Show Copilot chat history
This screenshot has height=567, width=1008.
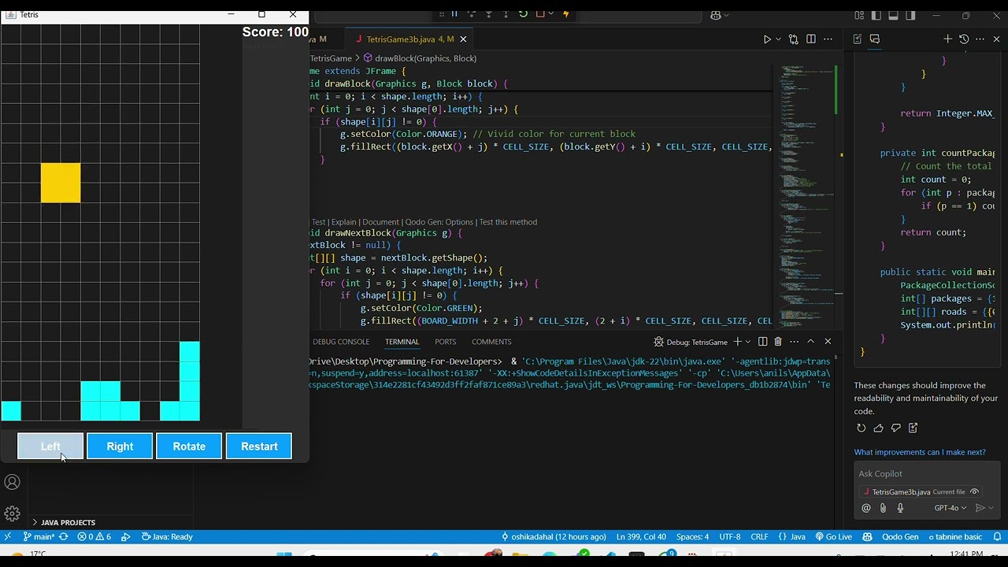[964, 39]
